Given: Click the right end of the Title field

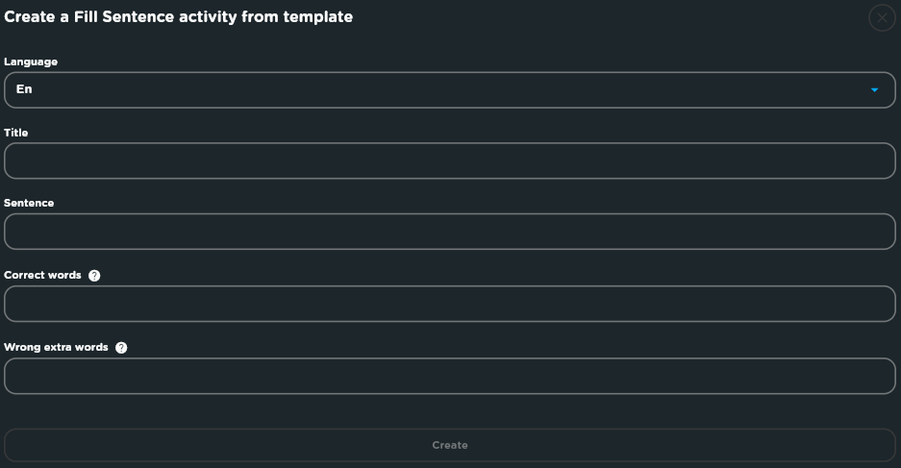Looking at the screenshot, I should [x=879, y=160].
